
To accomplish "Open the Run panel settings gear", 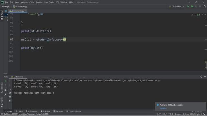I will click(x=201, y=77).
